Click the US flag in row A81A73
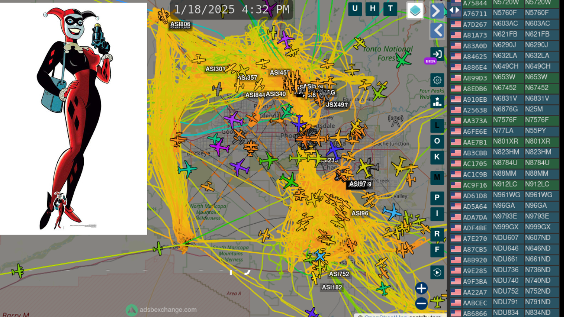564x317 pixels. pos(456,35)
